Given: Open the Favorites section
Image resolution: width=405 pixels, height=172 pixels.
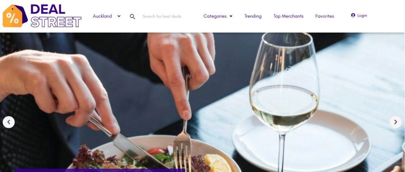Looking at the screenshot, I should coord(324,16).
